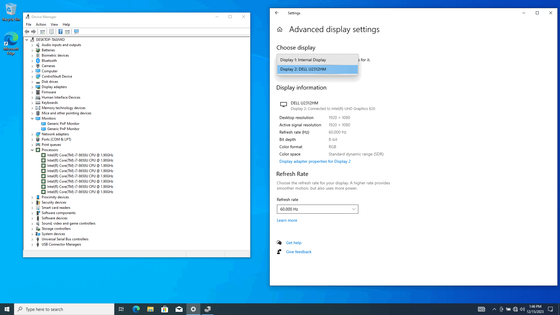560x315 pixels.
Task: Switch to Settings via taskbar gear icon
Action: pos(193,309)
